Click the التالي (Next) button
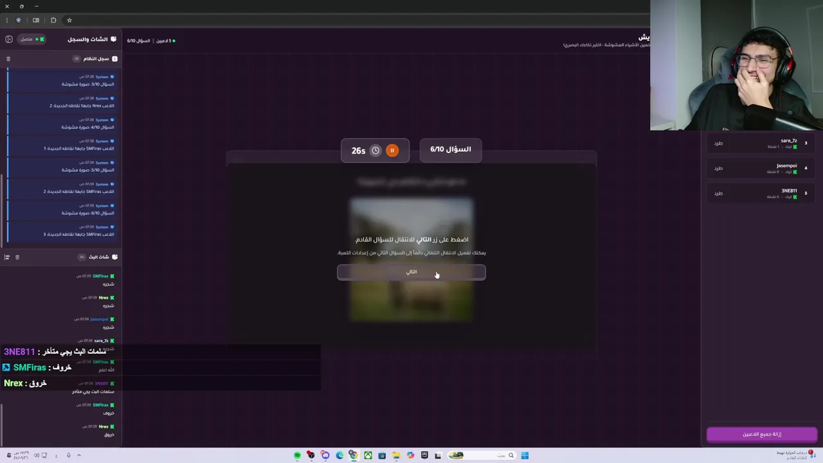Image resolution: width=823 pixels, height=463 pixels. [411, 272]
